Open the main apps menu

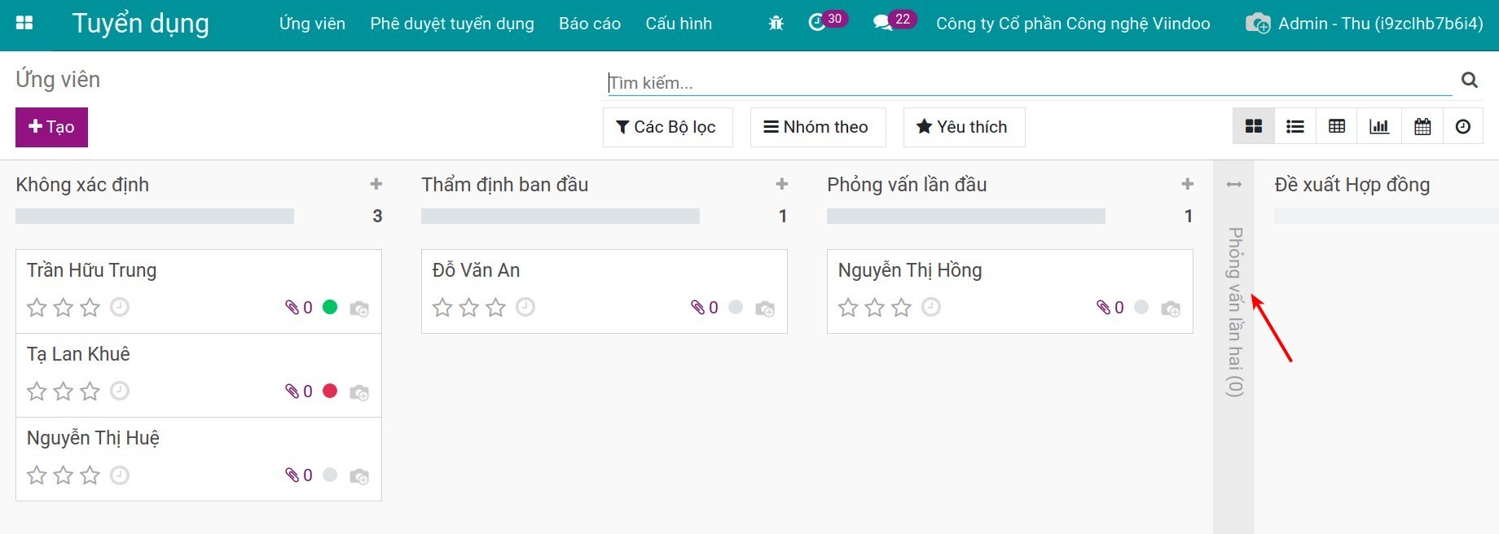tap(24, 23)
